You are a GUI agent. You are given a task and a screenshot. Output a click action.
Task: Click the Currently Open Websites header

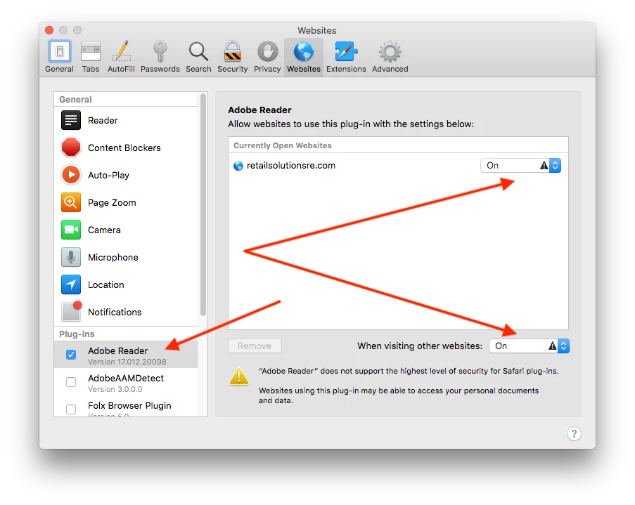(283, 145)
